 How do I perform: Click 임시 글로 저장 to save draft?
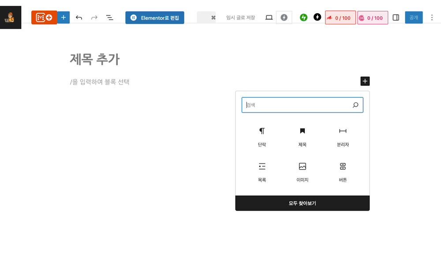click(240, 18)
